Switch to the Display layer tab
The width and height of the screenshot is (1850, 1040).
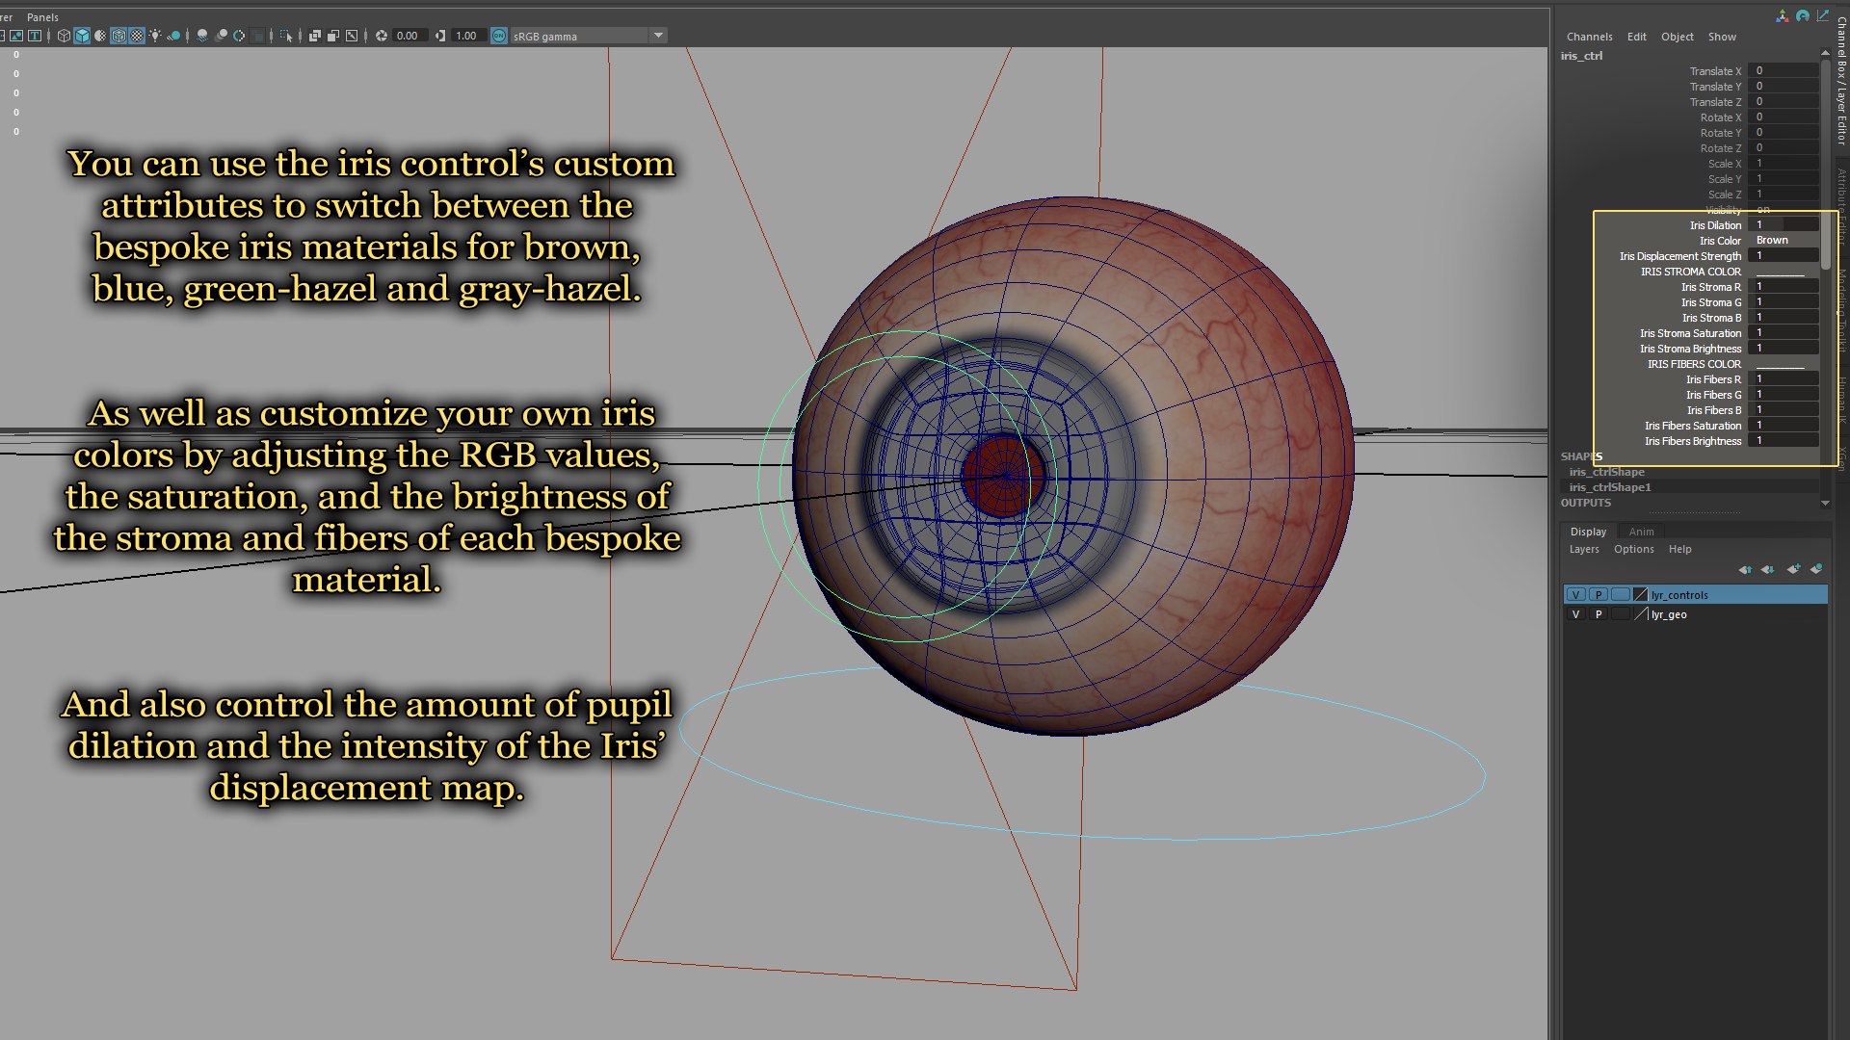1588,532
